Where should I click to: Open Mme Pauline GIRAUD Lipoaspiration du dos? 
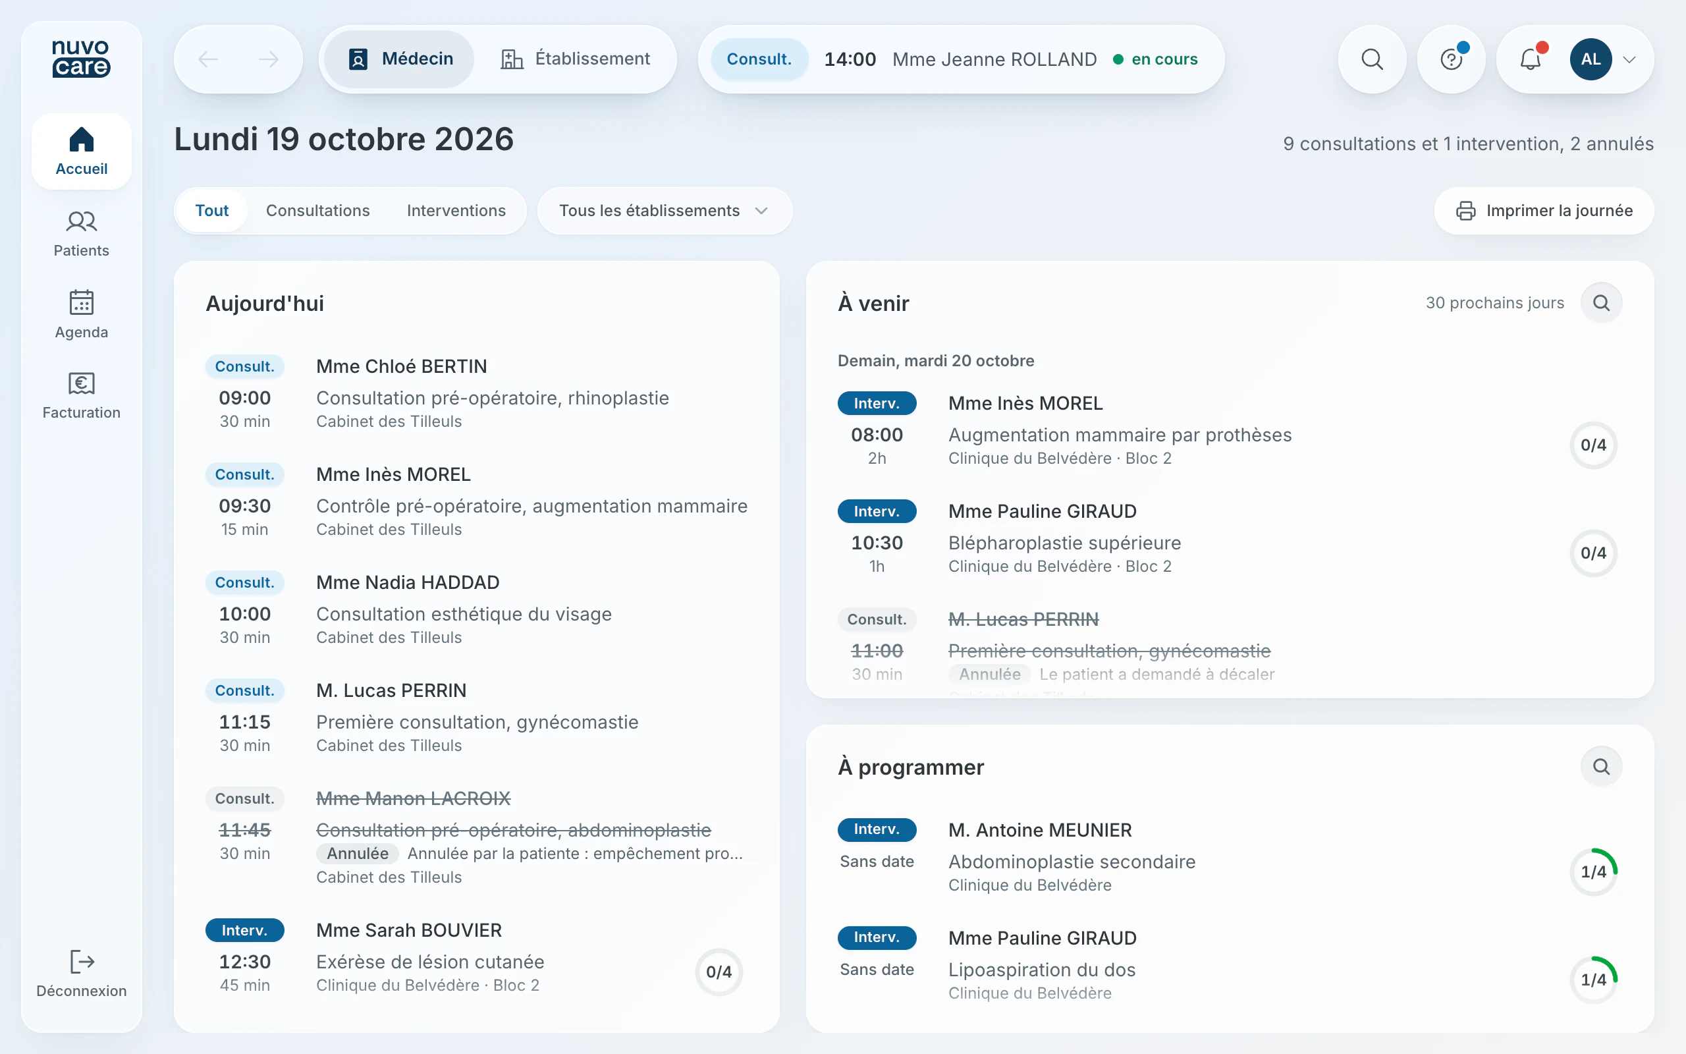(1230, 965)
